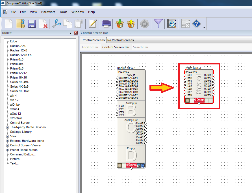Select Radius AEC in the Toolkit
252x193 pixels.
(x=18, y=46)
